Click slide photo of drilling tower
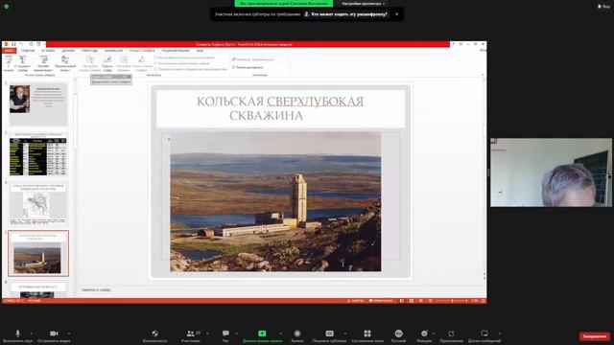This screenshot has width=614, height=345. click(275, 201)
